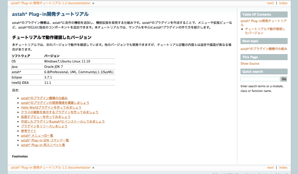Open 'astah* メニューID一覧' link

pos(37,136)
